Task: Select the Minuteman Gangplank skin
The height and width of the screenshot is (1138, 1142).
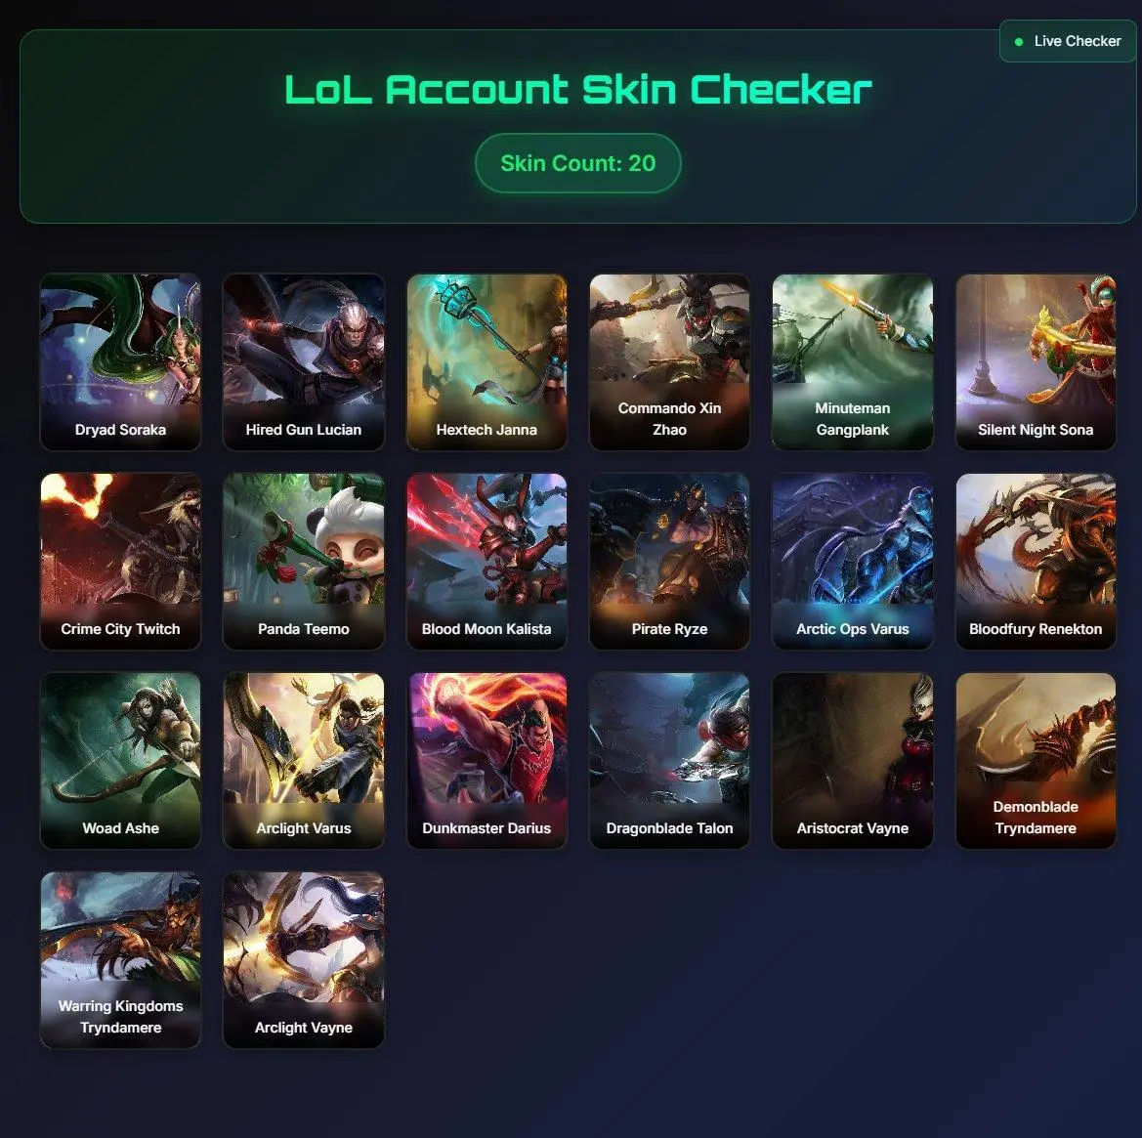Action: (853, 361)
